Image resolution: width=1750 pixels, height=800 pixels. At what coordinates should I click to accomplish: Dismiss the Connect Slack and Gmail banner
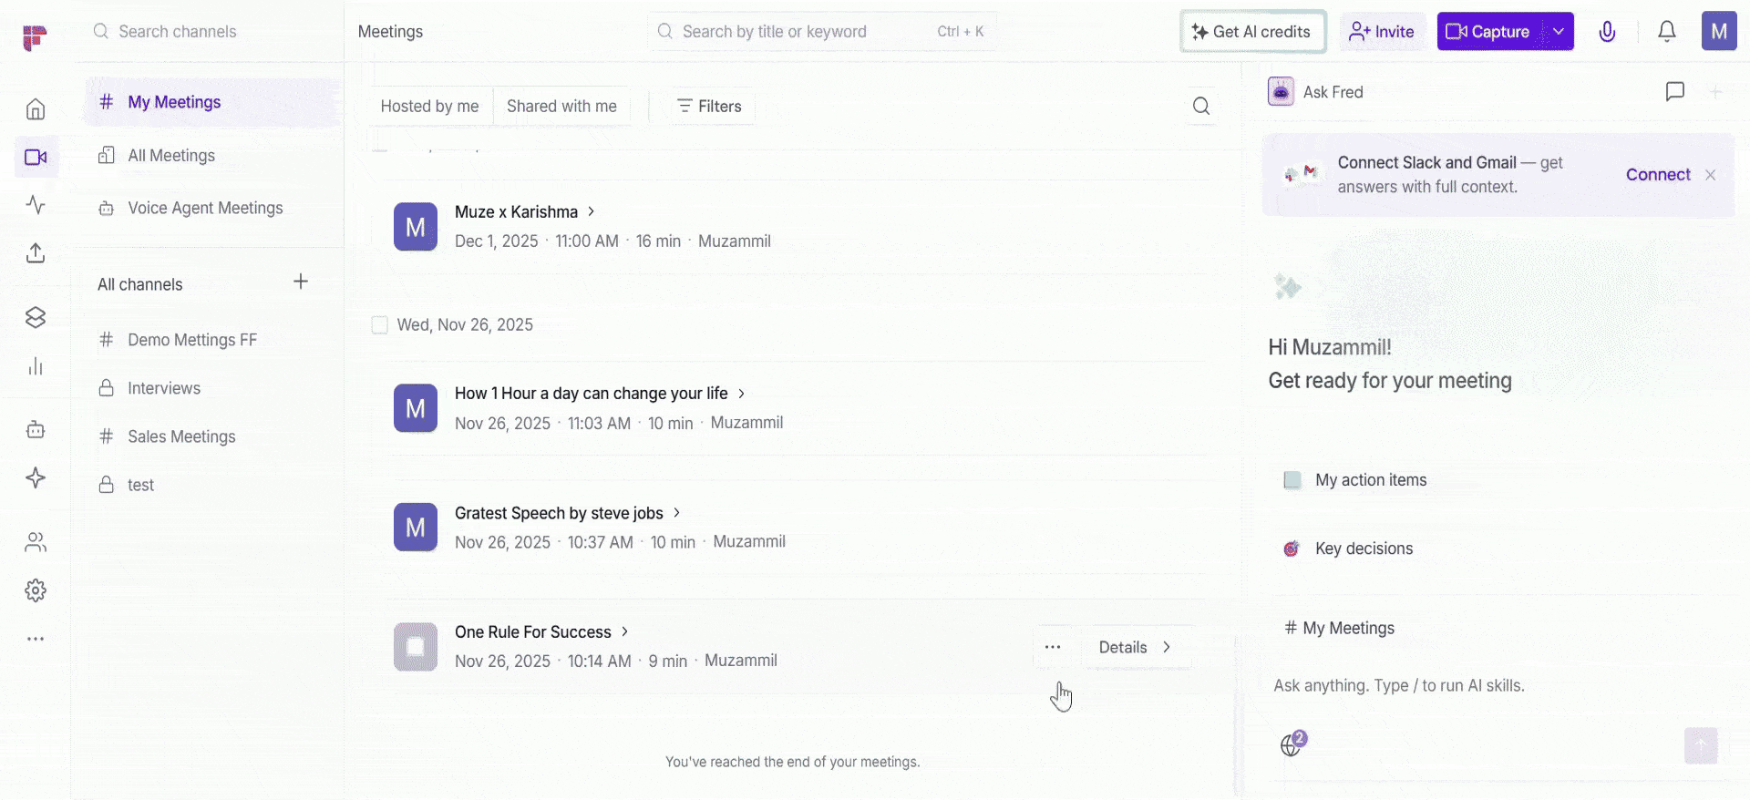[x=1710, y=175]
